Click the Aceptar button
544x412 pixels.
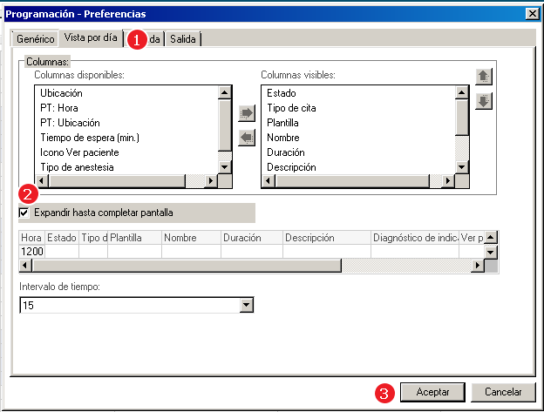click(433, 392)
